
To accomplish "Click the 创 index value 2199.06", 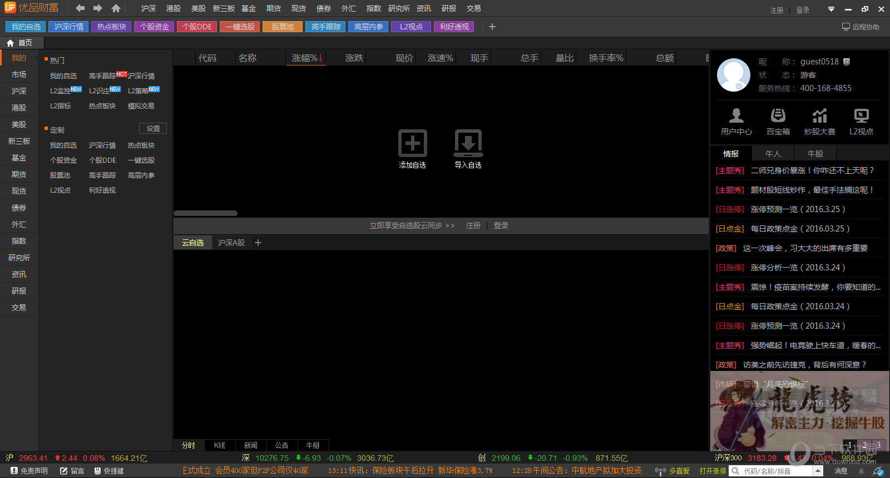I will [506, 458].
